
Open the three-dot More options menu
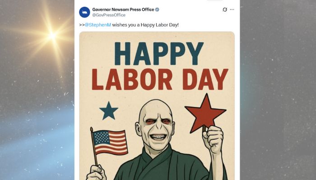[x=232, y=9]
